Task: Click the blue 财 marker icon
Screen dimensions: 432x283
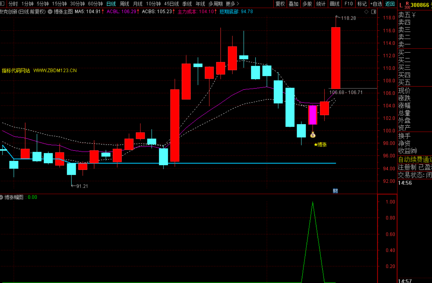Action: coord(335,191)
